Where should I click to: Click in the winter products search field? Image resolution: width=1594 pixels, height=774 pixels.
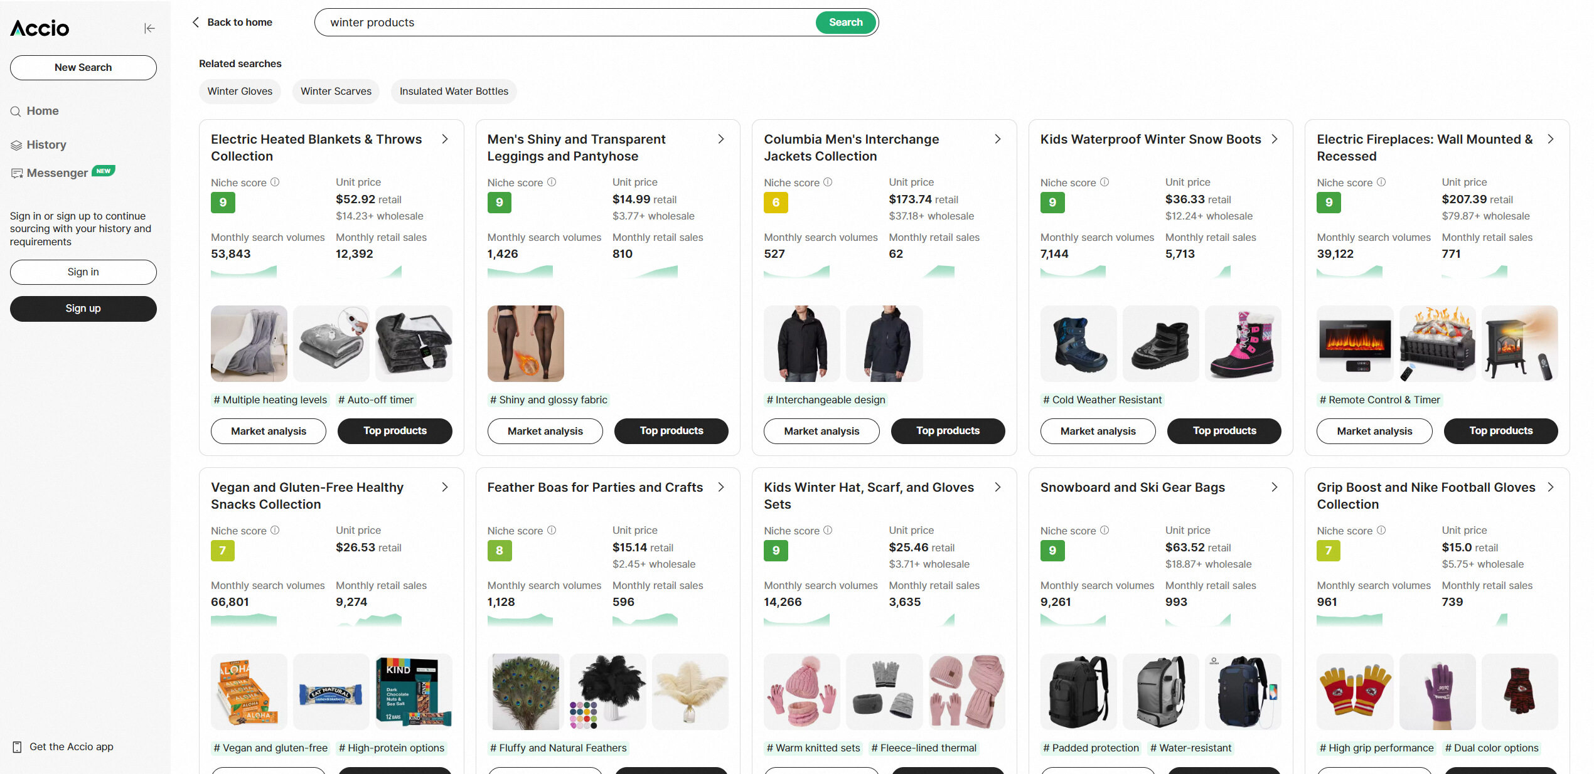(565, 23)
